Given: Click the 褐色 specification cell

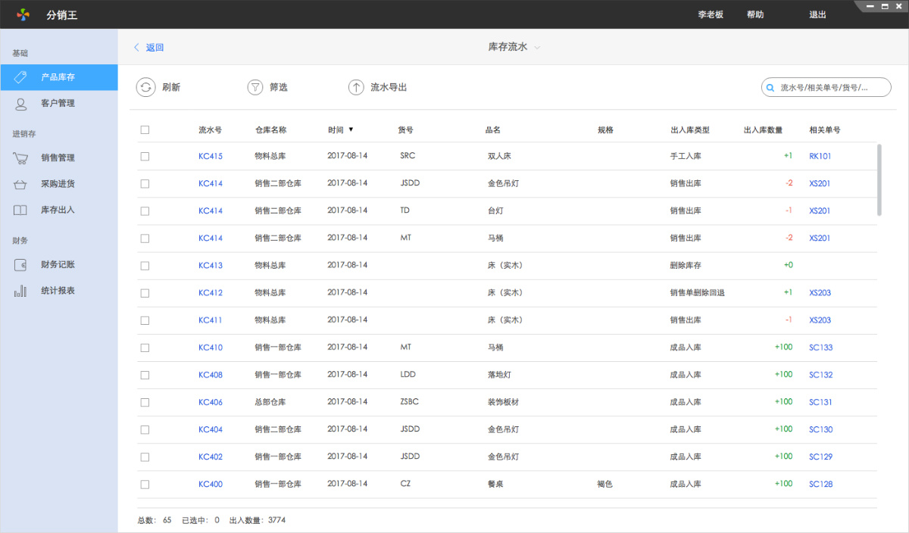Looking at the screenshot, I should tap(604, 484).
